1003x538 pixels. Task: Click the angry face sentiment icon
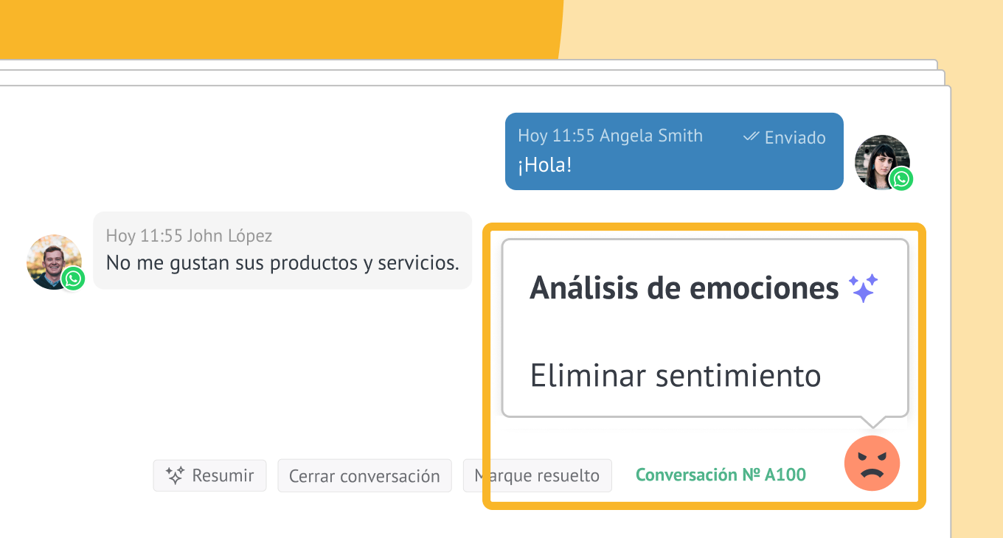point(872,464)
